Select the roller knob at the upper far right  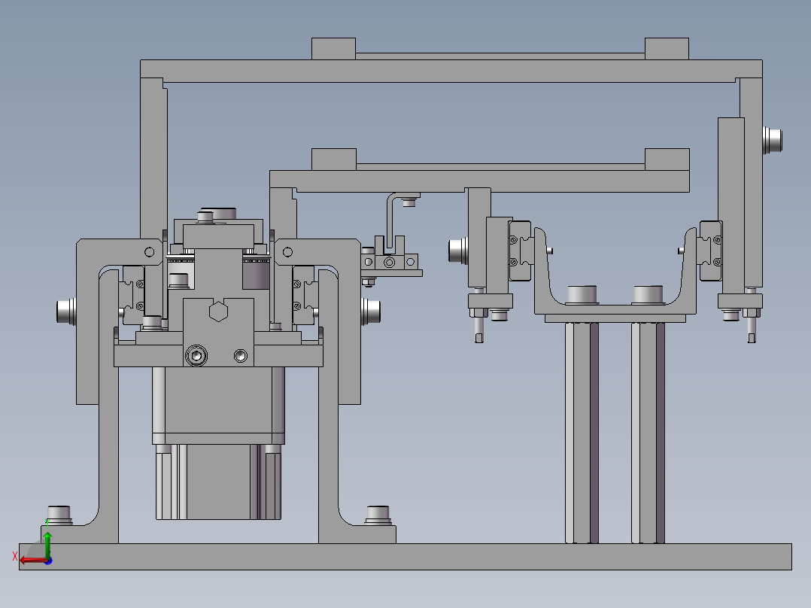773,140
